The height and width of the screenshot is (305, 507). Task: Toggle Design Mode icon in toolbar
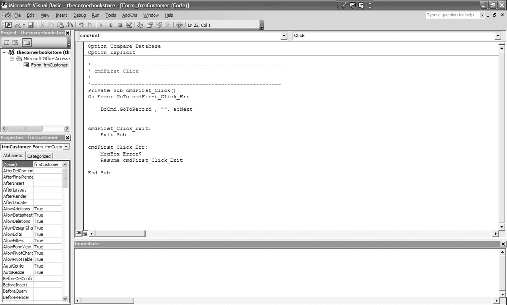coord(129,25)
